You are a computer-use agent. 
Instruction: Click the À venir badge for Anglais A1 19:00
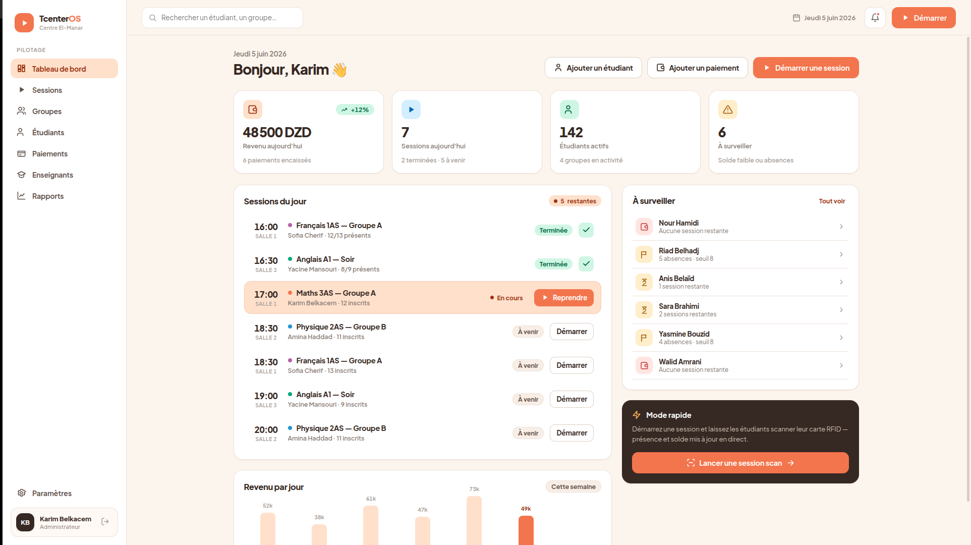coord(528,399)
